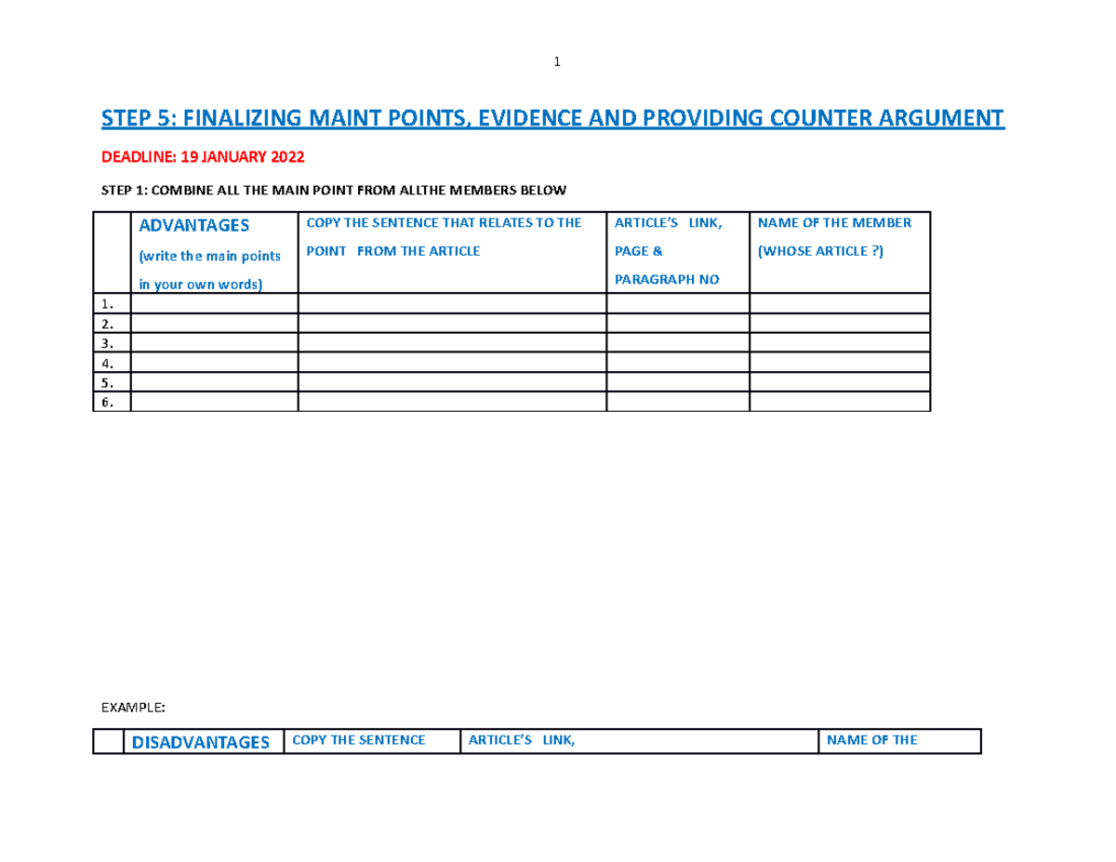
Task: Click the ADVANTAGES header cell
Action: pyautogui.click(x=193, y=225)
